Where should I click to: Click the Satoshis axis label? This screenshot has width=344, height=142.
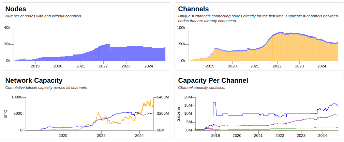(x=178, y=114)
